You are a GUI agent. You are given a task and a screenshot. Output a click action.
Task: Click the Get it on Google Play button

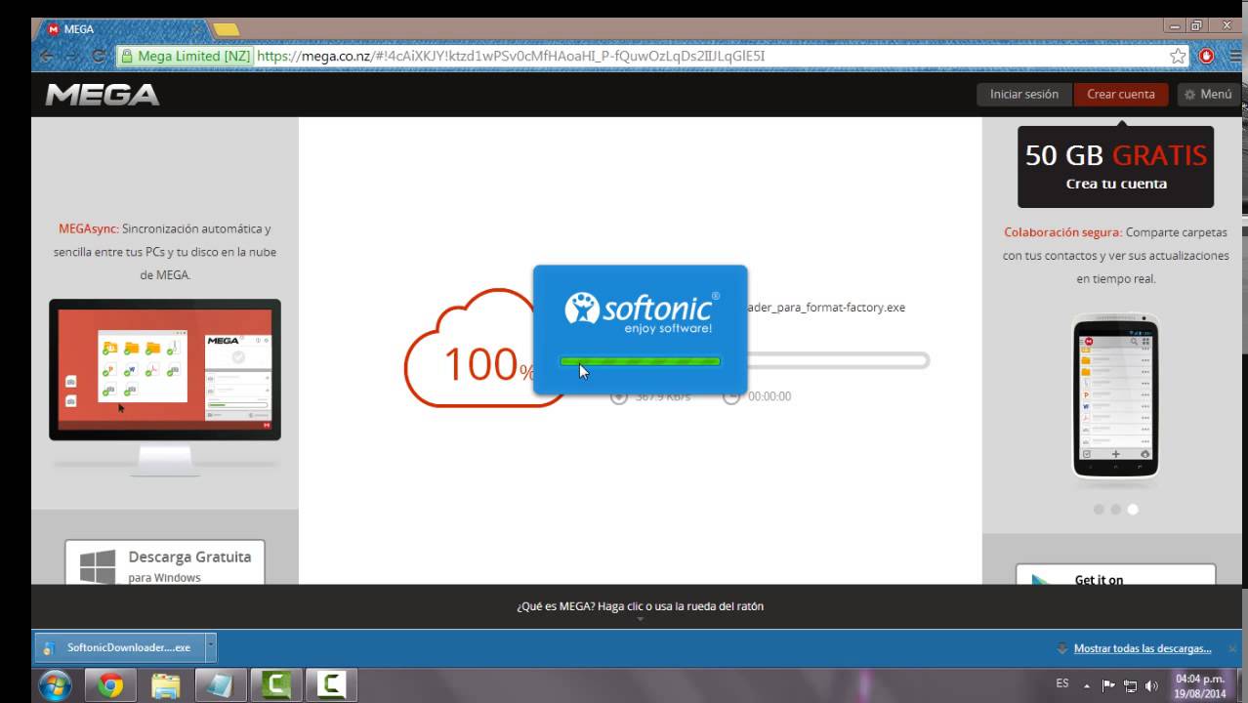[1115, 574]
